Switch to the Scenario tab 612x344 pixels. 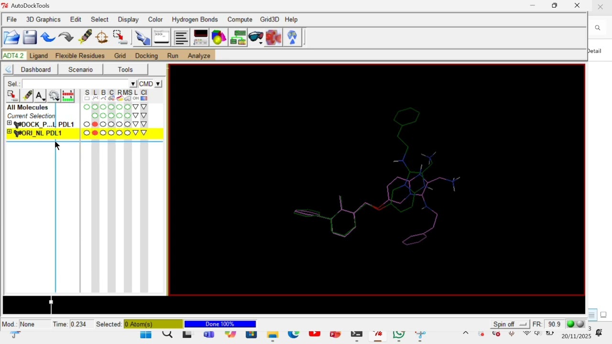coord(80,70)
